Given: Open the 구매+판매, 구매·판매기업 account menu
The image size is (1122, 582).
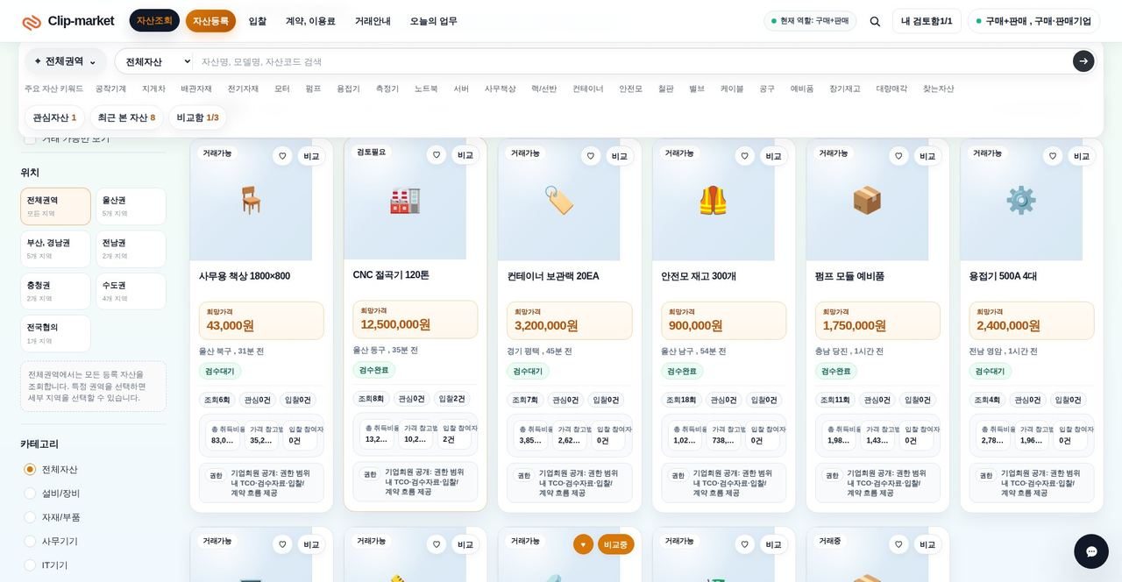Looking at the screenshot, I should 1033,21.
